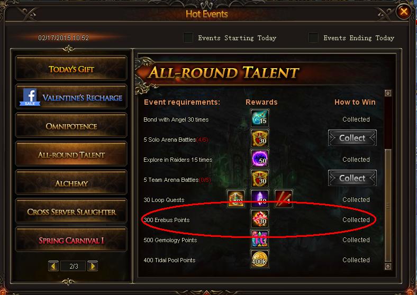Click the purple crystal Loop Quests reward

tap(259, 199)
